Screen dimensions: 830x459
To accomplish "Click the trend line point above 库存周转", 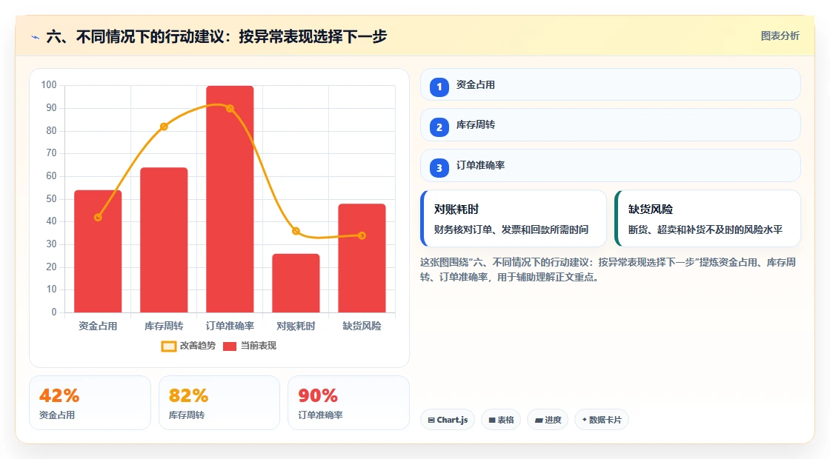I will click(164, 127).
